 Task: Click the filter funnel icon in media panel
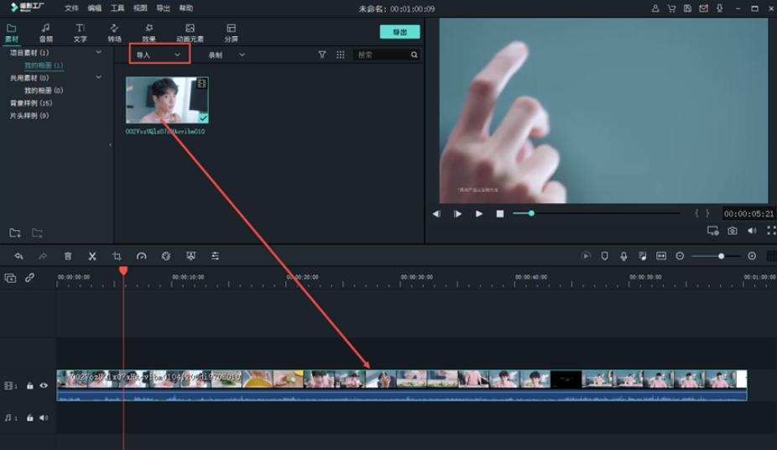click(322, 55)
